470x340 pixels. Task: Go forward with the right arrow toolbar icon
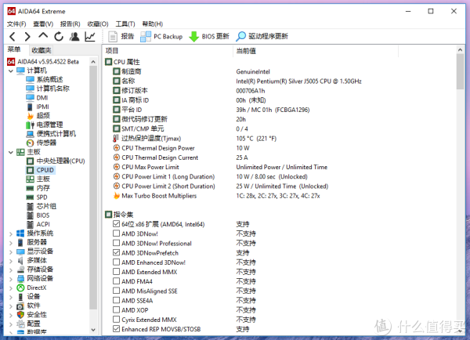pyautogui.click(x=27, y=37)
